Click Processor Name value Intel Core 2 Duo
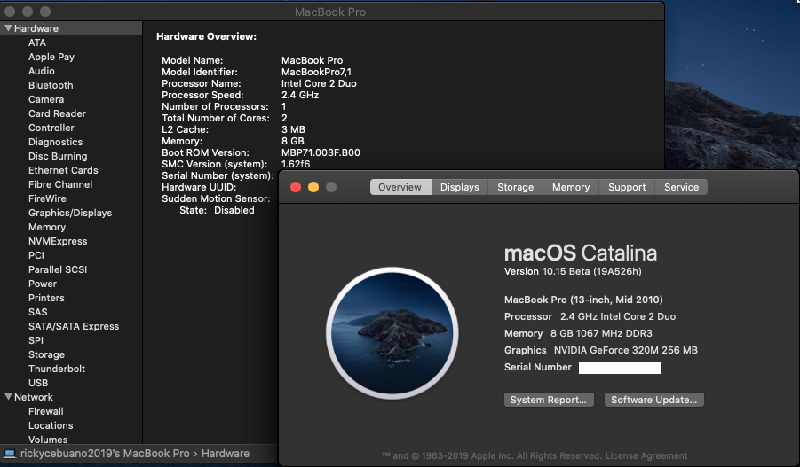This screenshot has height=467, width=800. coord(319,83)
